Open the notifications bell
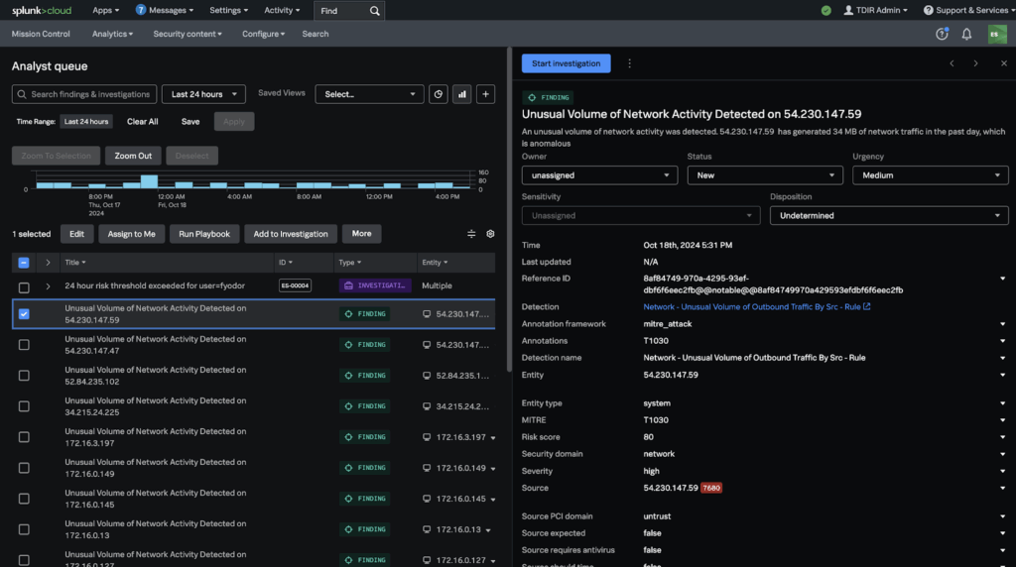This screenshot has width=1016, height=567. point(966,34)
